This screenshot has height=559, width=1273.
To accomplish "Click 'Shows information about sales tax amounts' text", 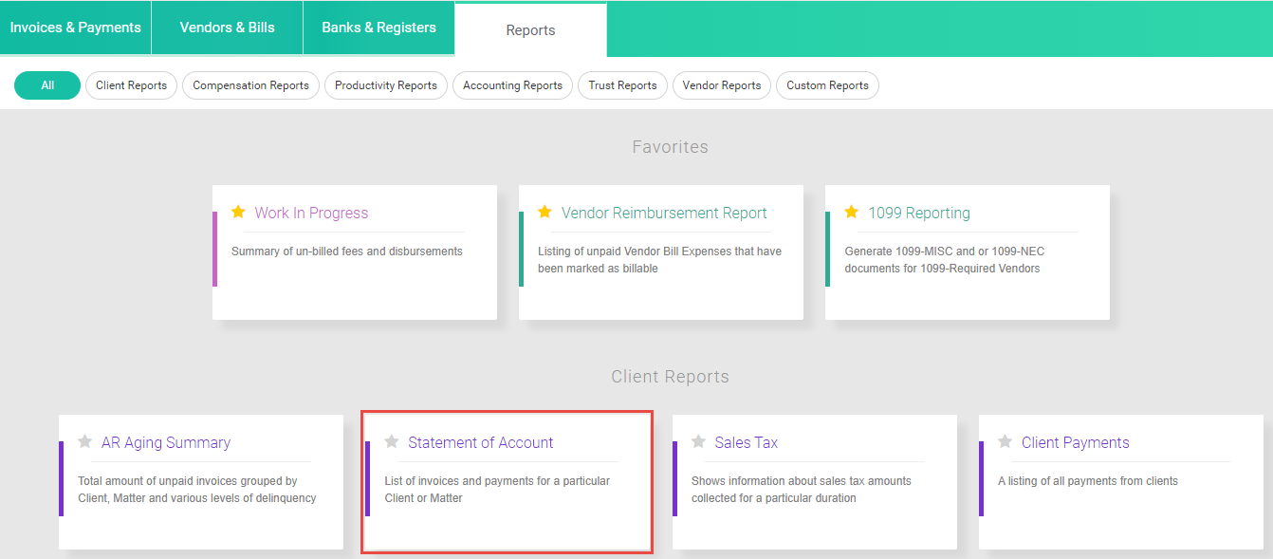I will (x=802, y=490).
